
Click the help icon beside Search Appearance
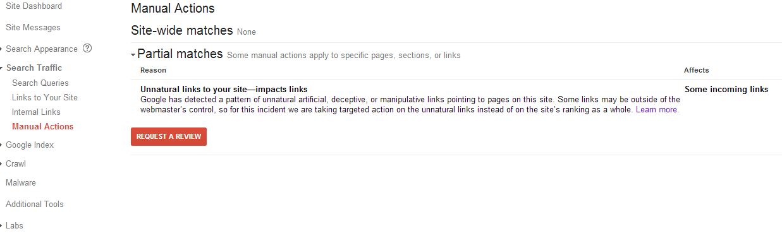coord(87,49)
